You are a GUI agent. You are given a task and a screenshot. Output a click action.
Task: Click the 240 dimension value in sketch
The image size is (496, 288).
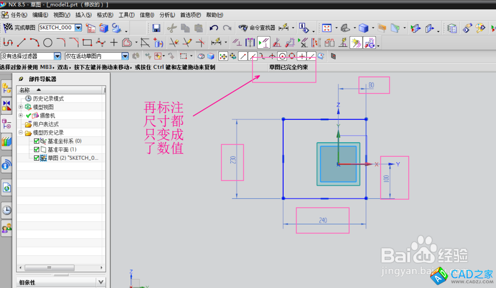tap(323, 220)
